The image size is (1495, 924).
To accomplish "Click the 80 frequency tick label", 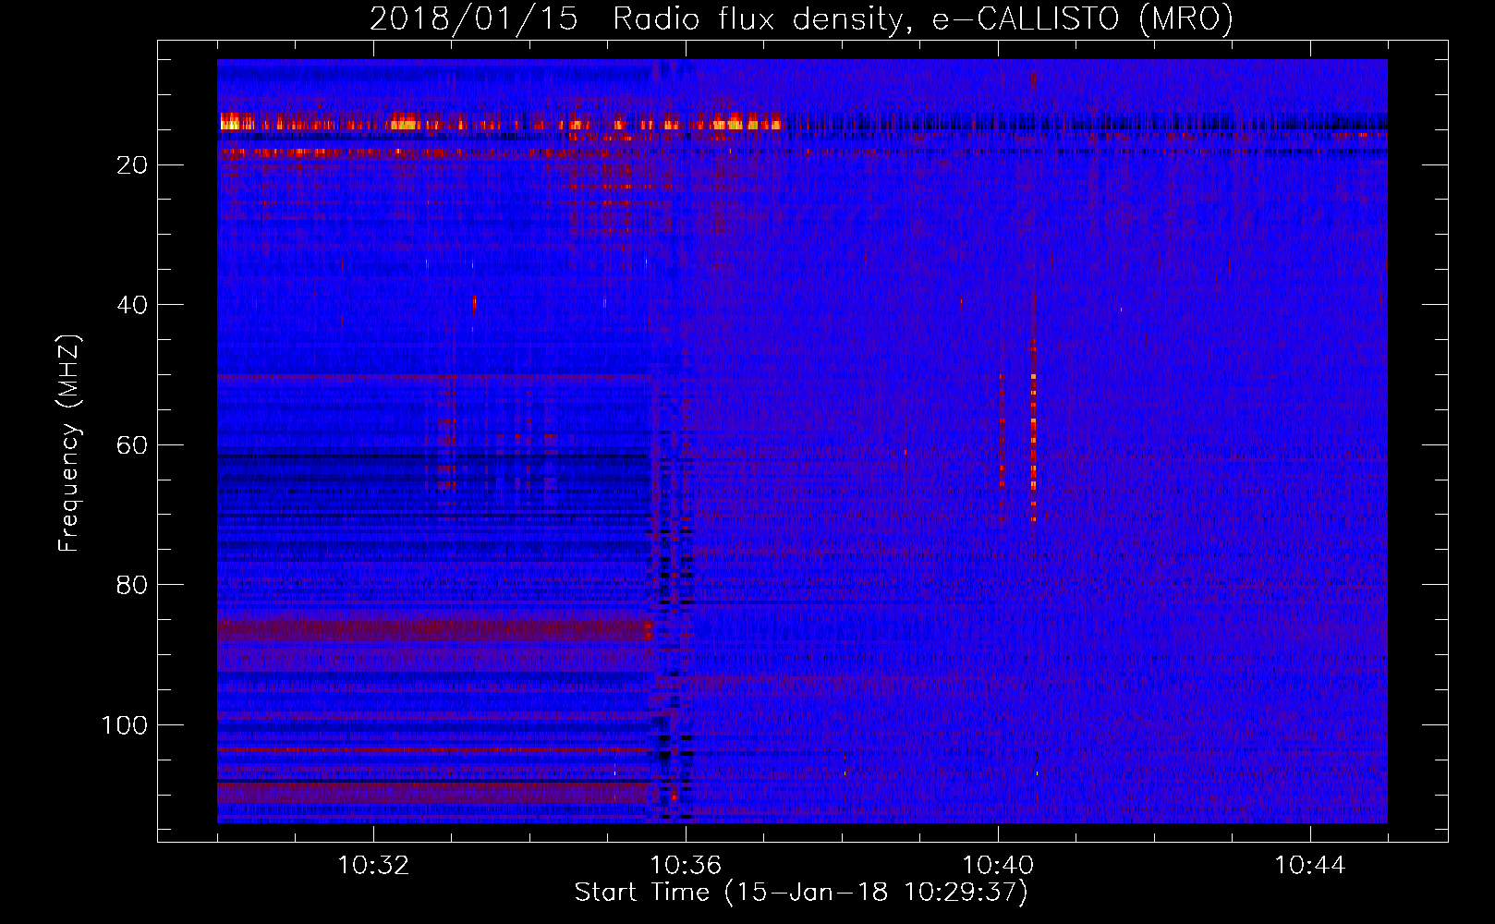I will coord(133,585).
